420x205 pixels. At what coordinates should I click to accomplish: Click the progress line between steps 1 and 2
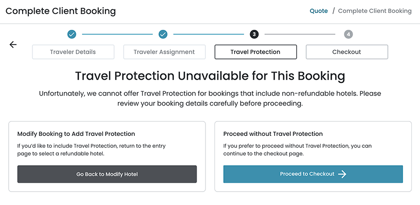click(x=117, y=34)
